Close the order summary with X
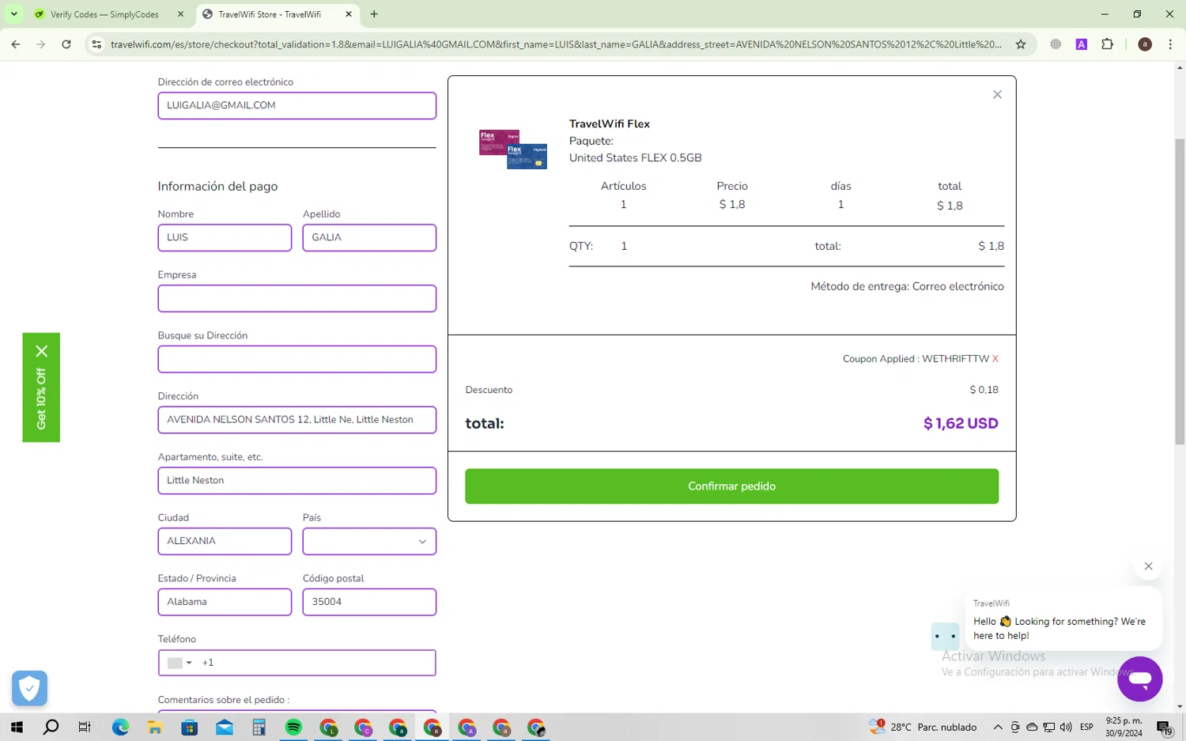 click(997, 95)
